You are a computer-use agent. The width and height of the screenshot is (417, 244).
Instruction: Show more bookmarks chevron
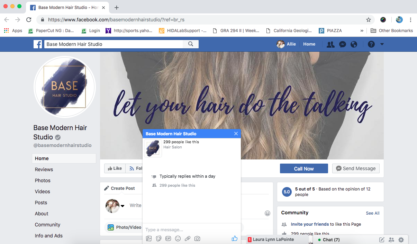[362, 30]
